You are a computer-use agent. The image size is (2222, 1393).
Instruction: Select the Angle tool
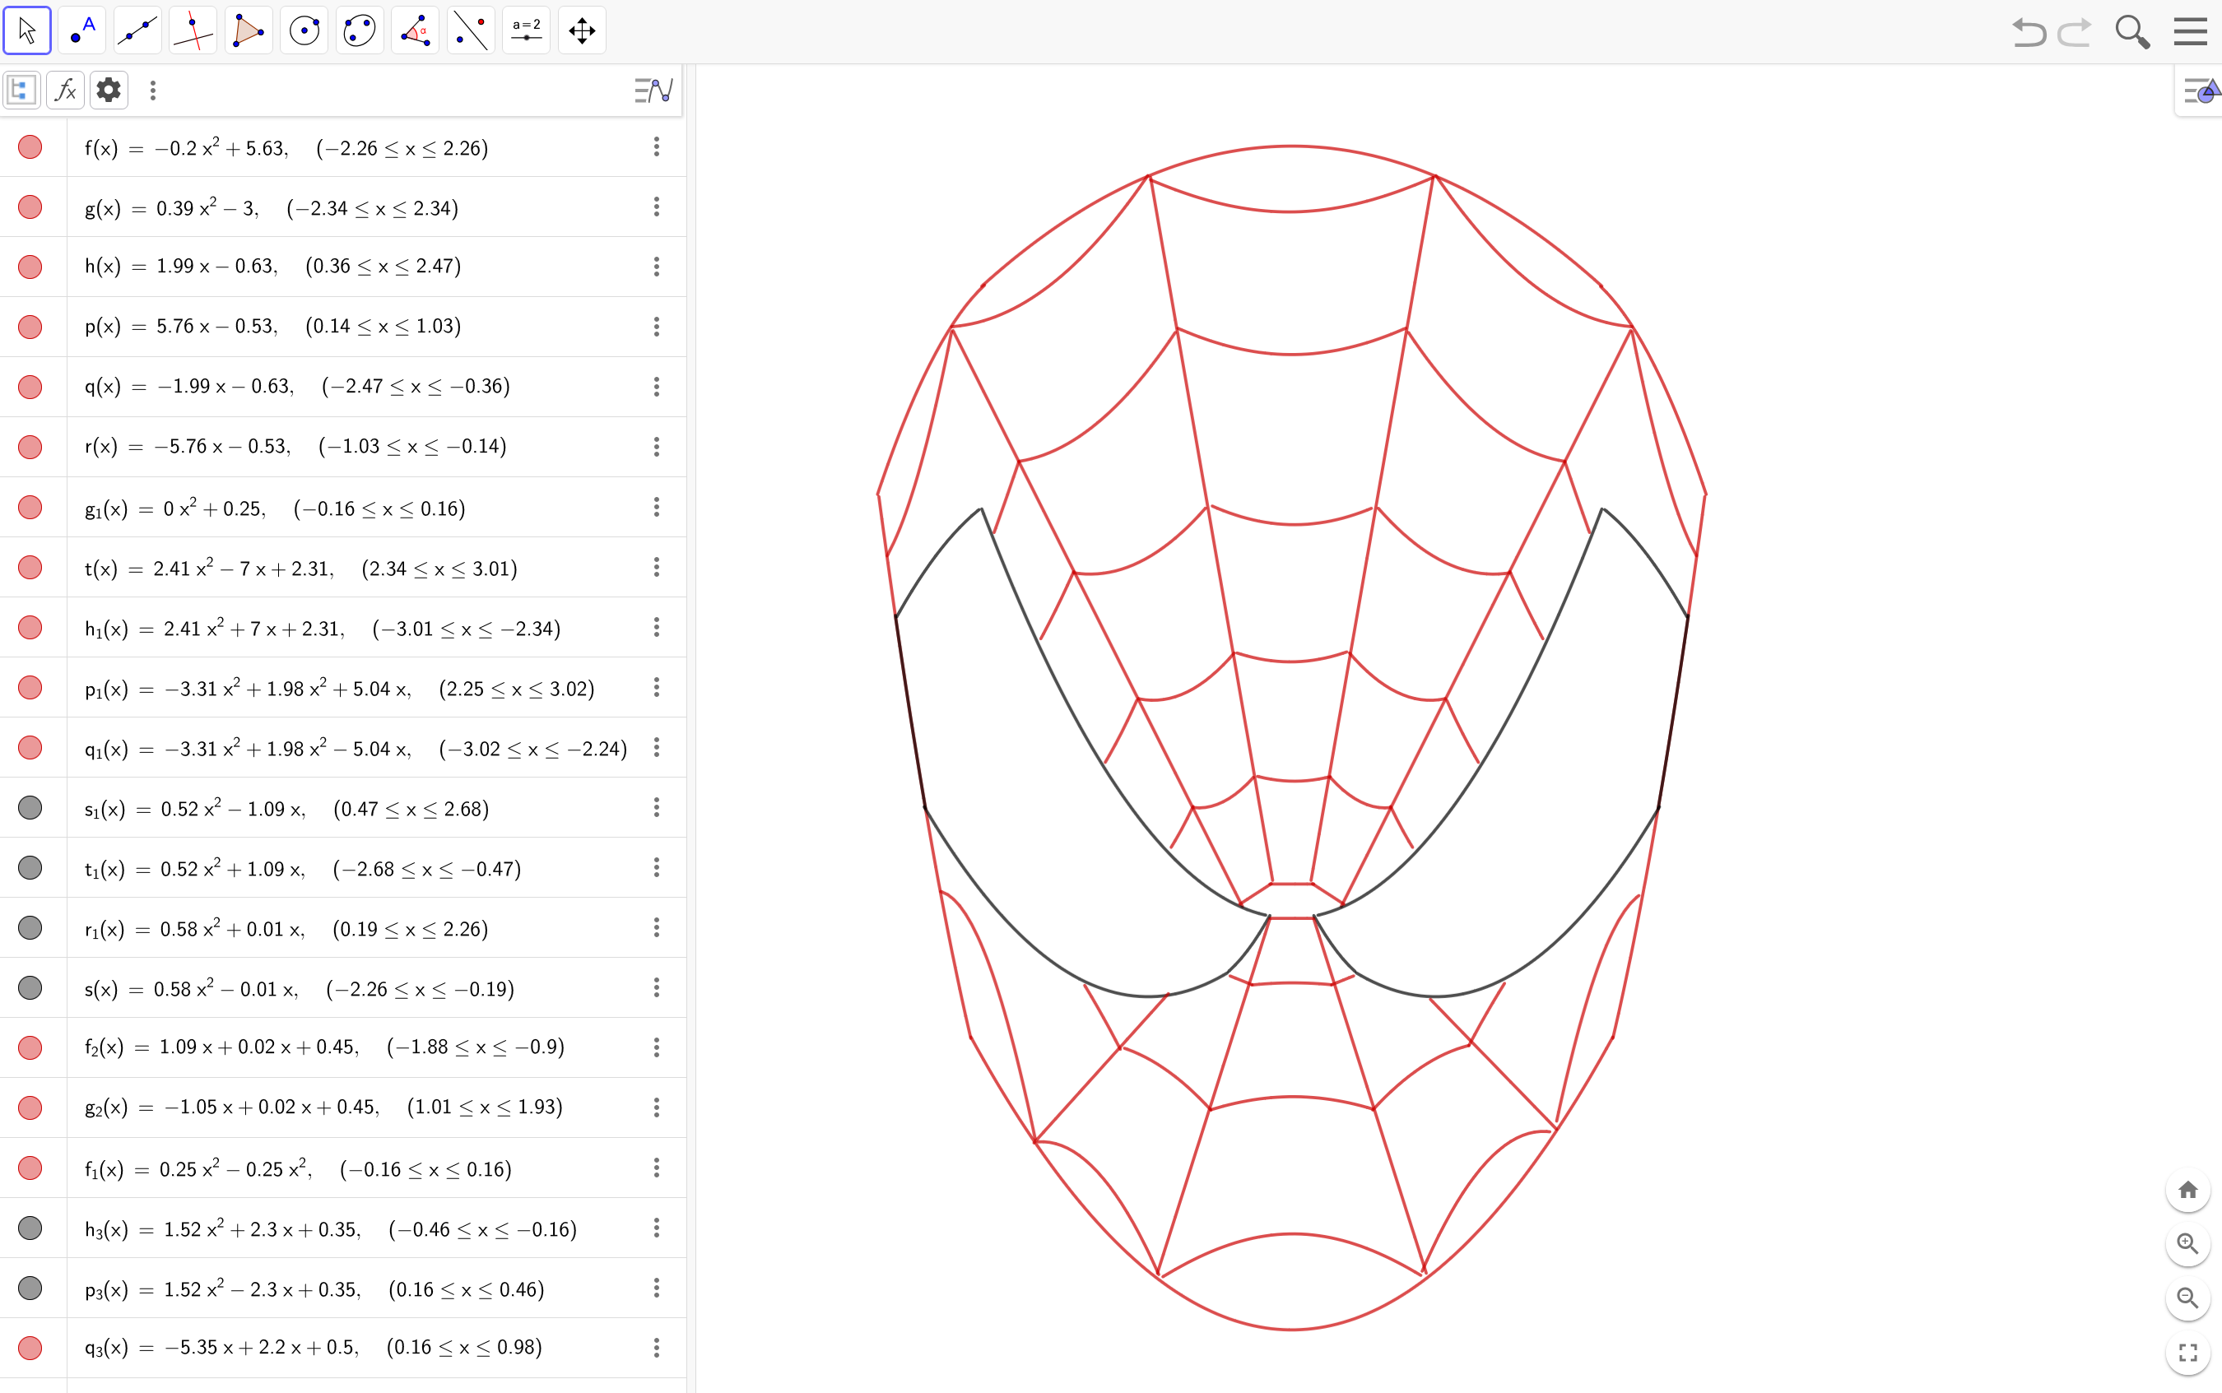pyautogui.click(x=415, y=30)
